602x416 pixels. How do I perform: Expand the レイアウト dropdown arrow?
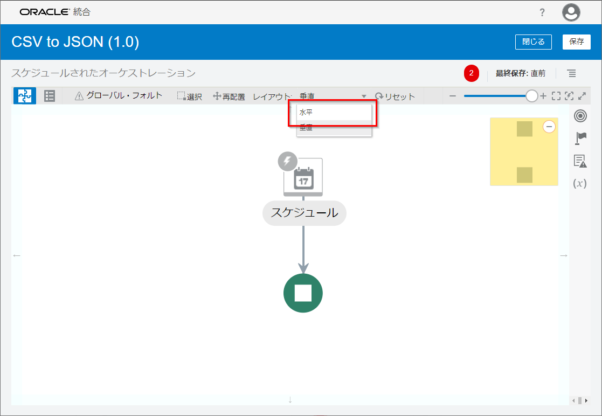point(364,96)
